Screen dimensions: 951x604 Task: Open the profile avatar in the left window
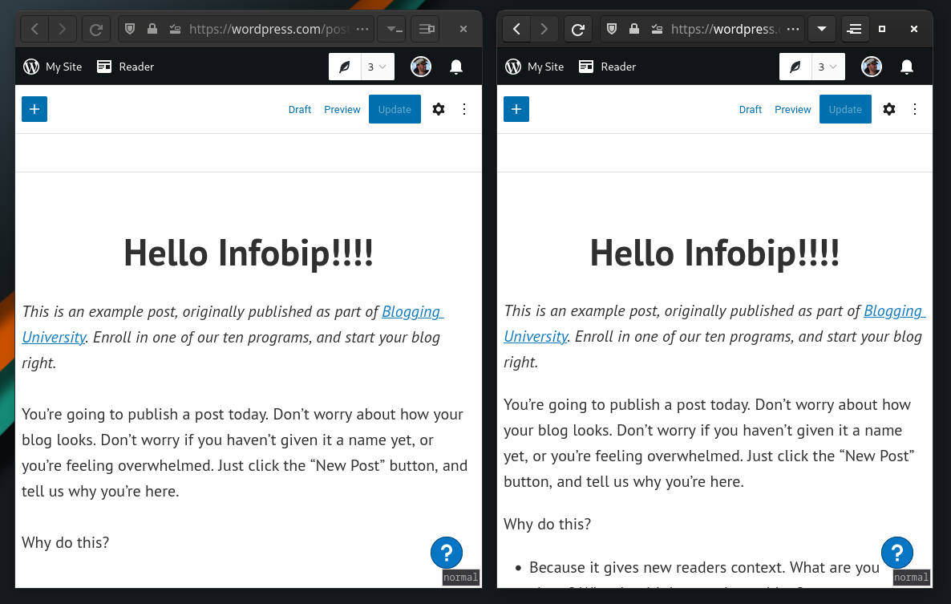(421, 67)
